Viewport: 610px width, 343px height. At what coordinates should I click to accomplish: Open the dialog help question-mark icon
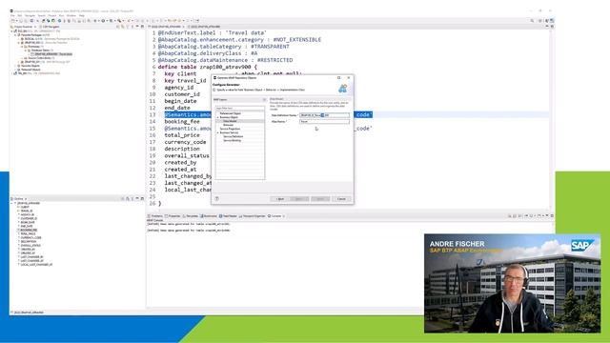[x=217, y=199]
